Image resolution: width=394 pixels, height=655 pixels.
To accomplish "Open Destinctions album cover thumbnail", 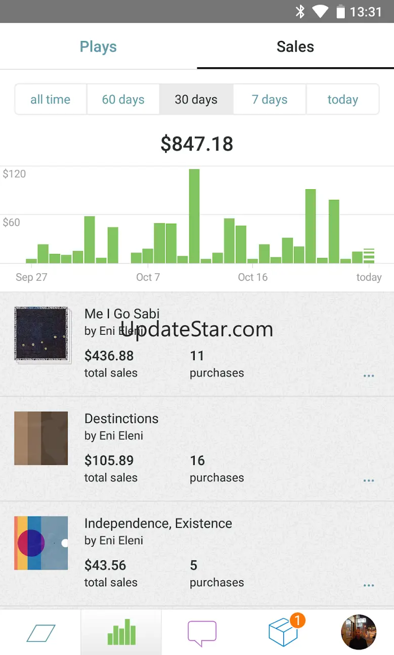I will coord(41,438).
